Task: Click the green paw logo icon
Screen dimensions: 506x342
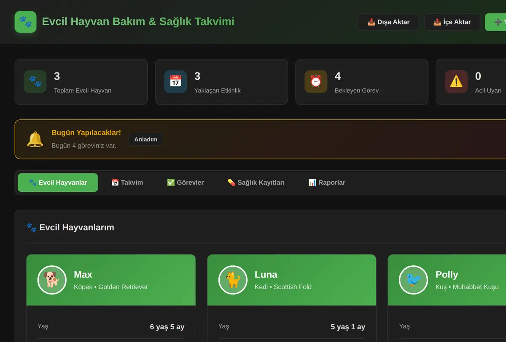Action: coord(25,22)
